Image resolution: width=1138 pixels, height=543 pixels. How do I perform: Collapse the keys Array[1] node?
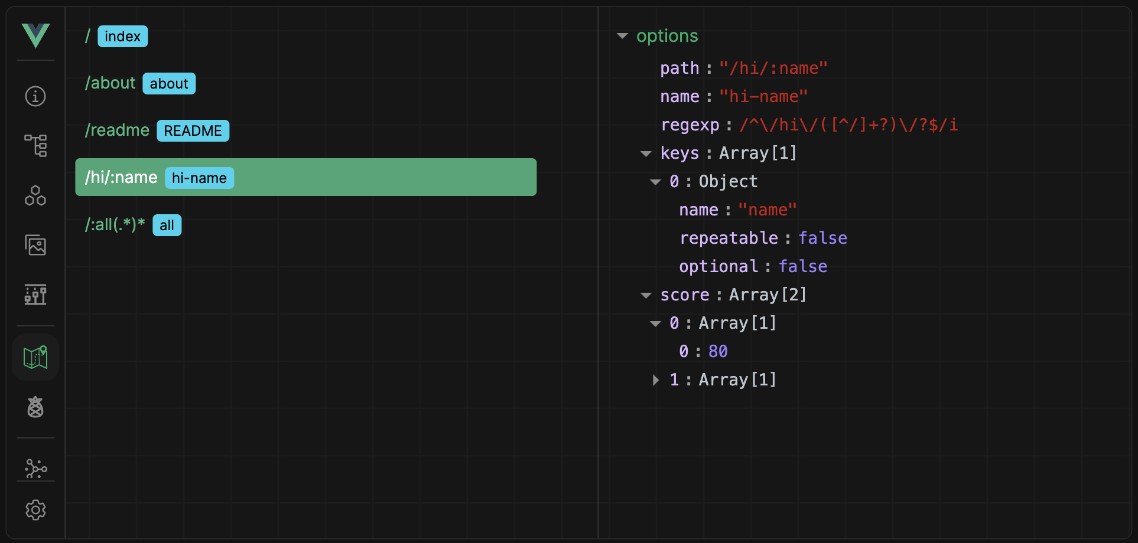(646, 153)
